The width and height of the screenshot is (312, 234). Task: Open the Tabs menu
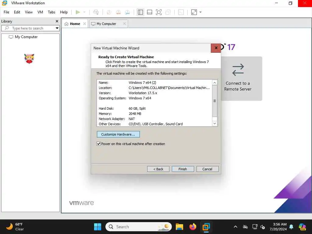[x=51, y=12]
